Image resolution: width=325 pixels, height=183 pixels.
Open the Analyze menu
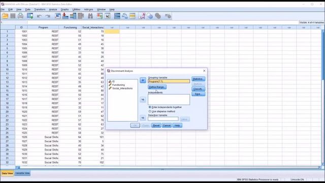click(x=53, y=10)
